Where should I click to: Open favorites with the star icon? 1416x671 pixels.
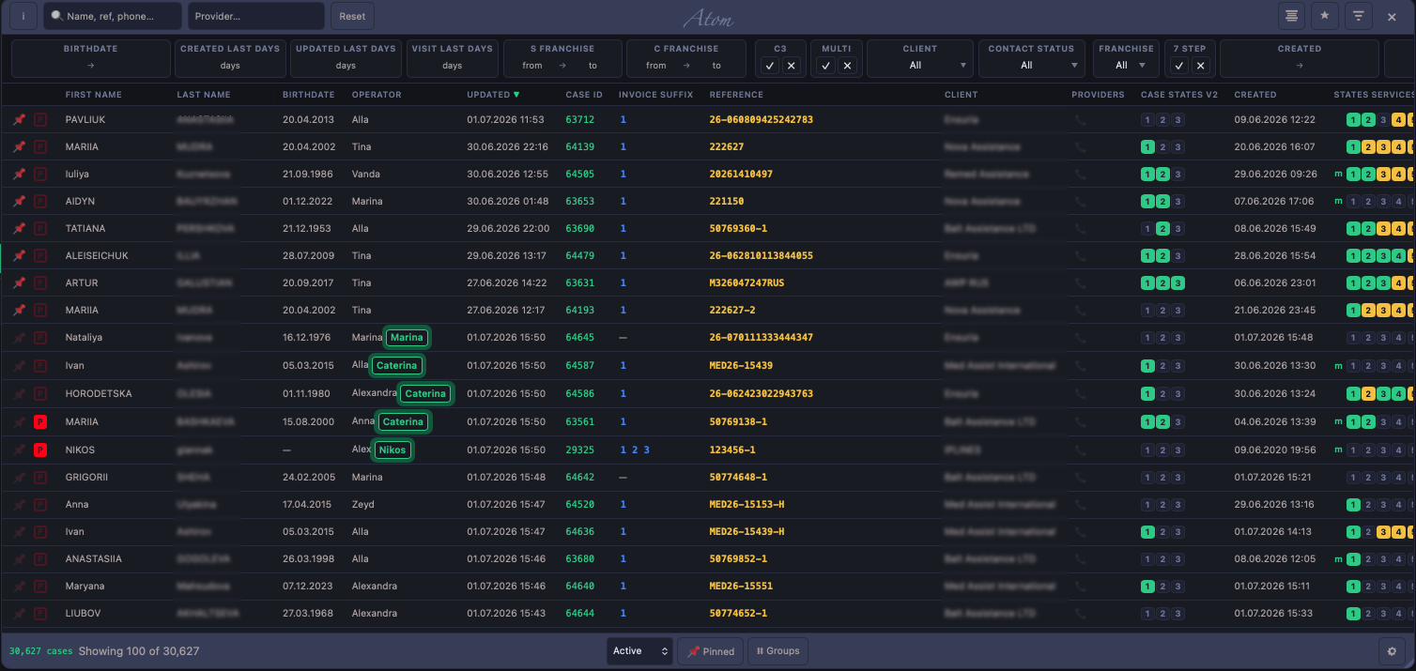click(1325, 16)
